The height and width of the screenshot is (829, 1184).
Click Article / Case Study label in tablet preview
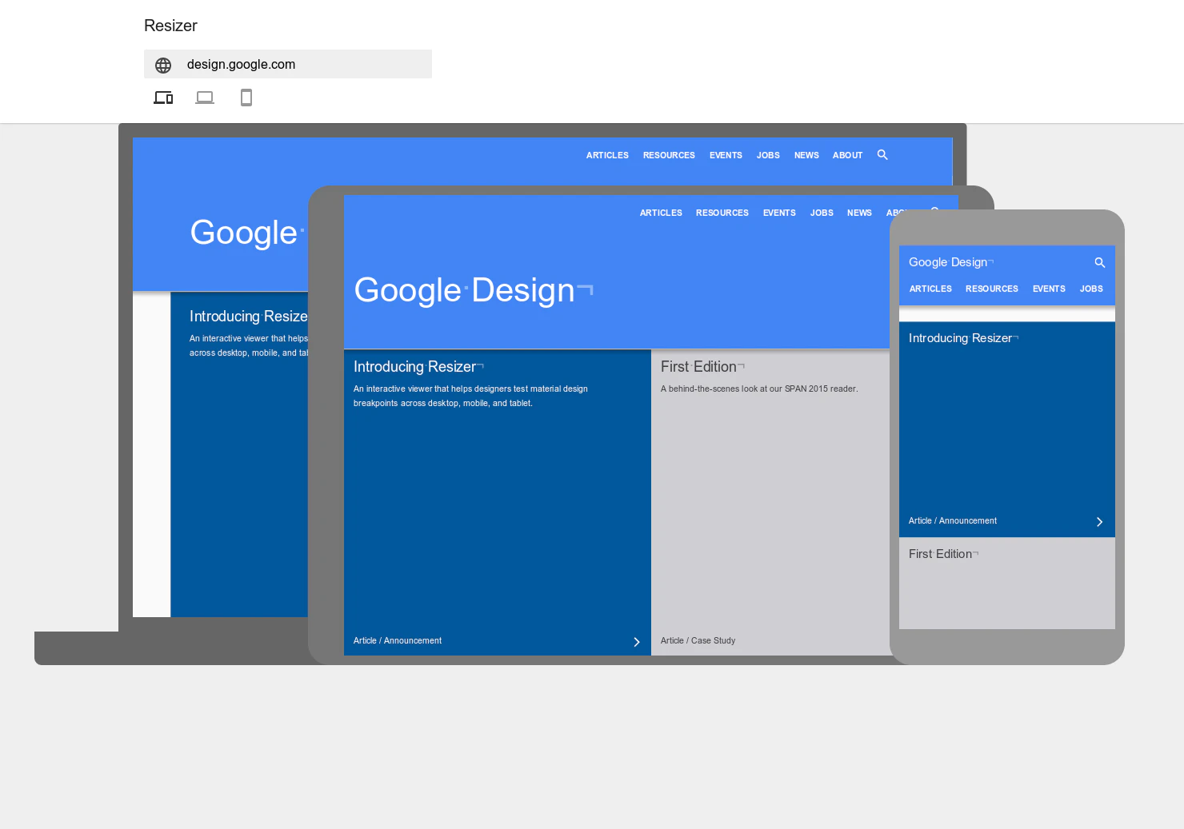pos(698,641)
